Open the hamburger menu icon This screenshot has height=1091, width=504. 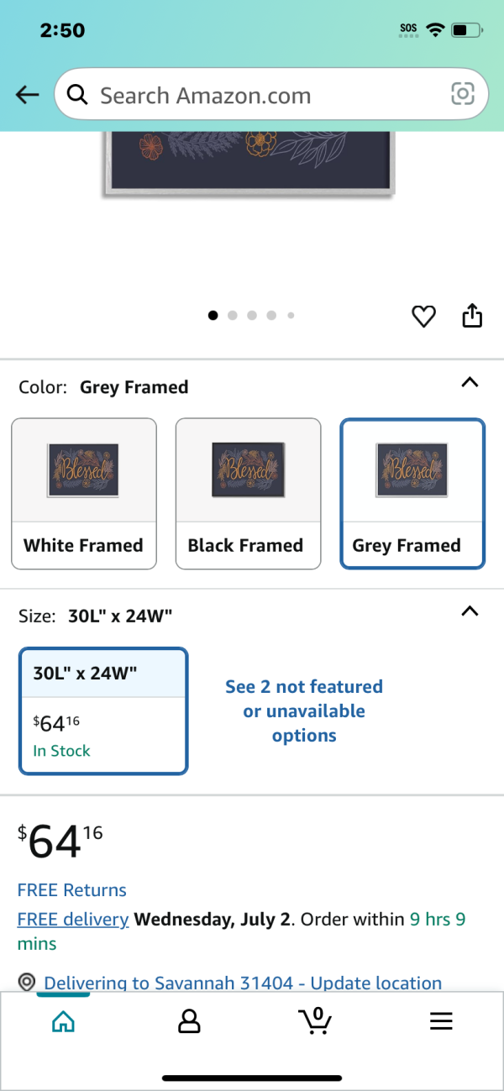click(x=441, y=1021)
